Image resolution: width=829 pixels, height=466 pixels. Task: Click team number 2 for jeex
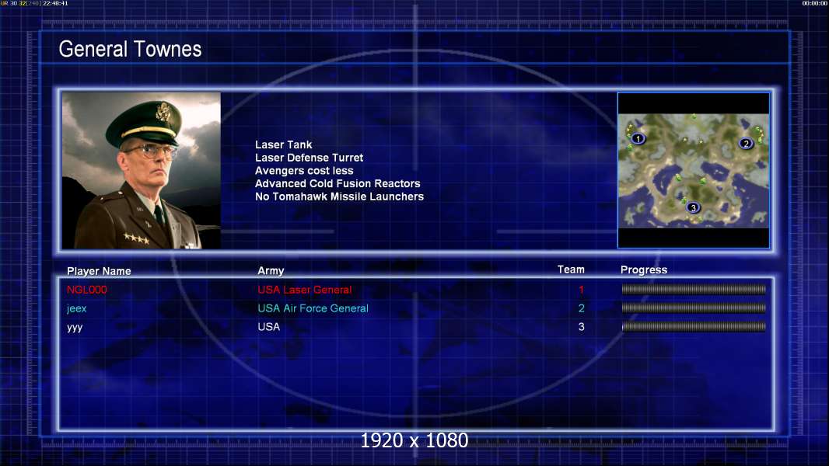[x=581, y=308]
